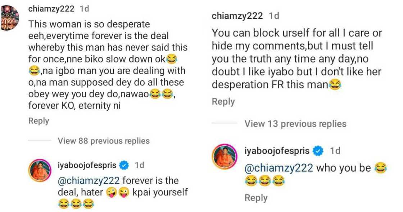This screenshot has height=212, width=403.
Task: Select the iyaboojofespris username on the right
Action: (278, 150)
